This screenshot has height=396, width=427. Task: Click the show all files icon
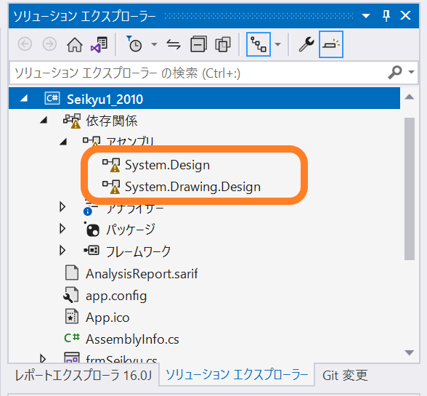click(223, 44)
